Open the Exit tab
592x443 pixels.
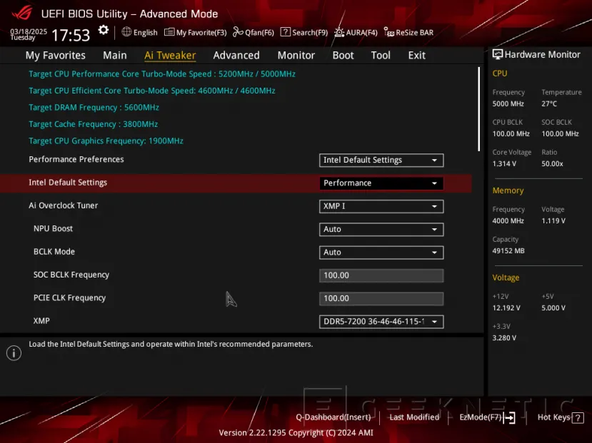(416, 56)
